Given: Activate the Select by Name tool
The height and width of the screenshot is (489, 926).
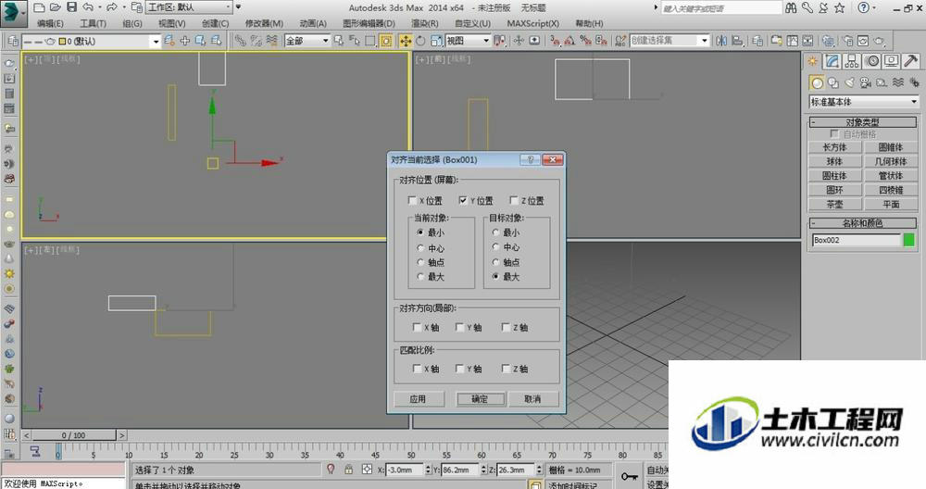Looking at the screenshot, I should pos(354,40).
